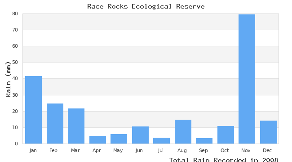Click the 'Aug' month label
292x162 pixels.
182,150
